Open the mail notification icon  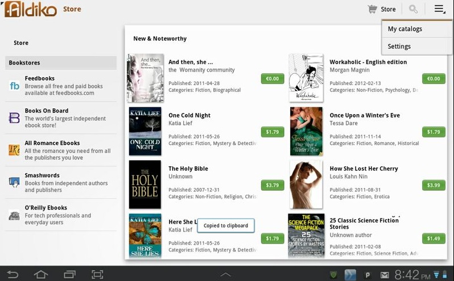point(385,275)
